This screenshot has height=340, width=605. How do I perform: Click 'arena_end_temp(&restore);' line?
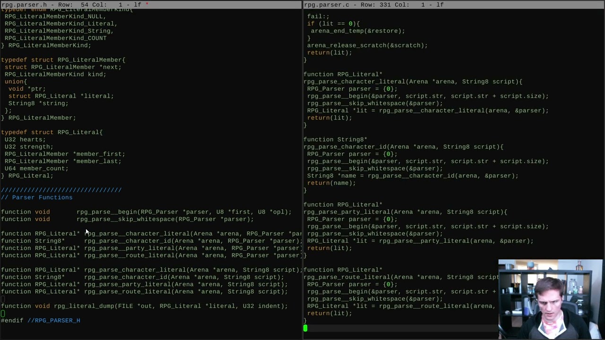coord(358,31)
